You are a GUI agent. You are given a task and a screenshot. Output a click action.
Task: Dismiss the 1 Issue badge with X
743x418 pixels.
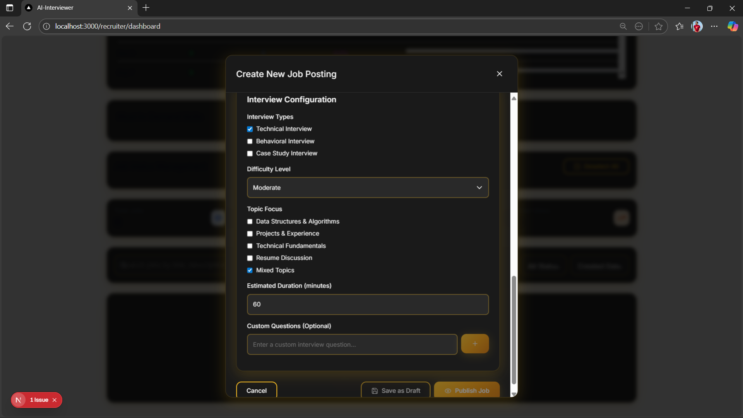[55, 400]
